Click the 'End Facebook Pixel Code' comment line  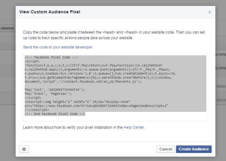pos(55,114)
